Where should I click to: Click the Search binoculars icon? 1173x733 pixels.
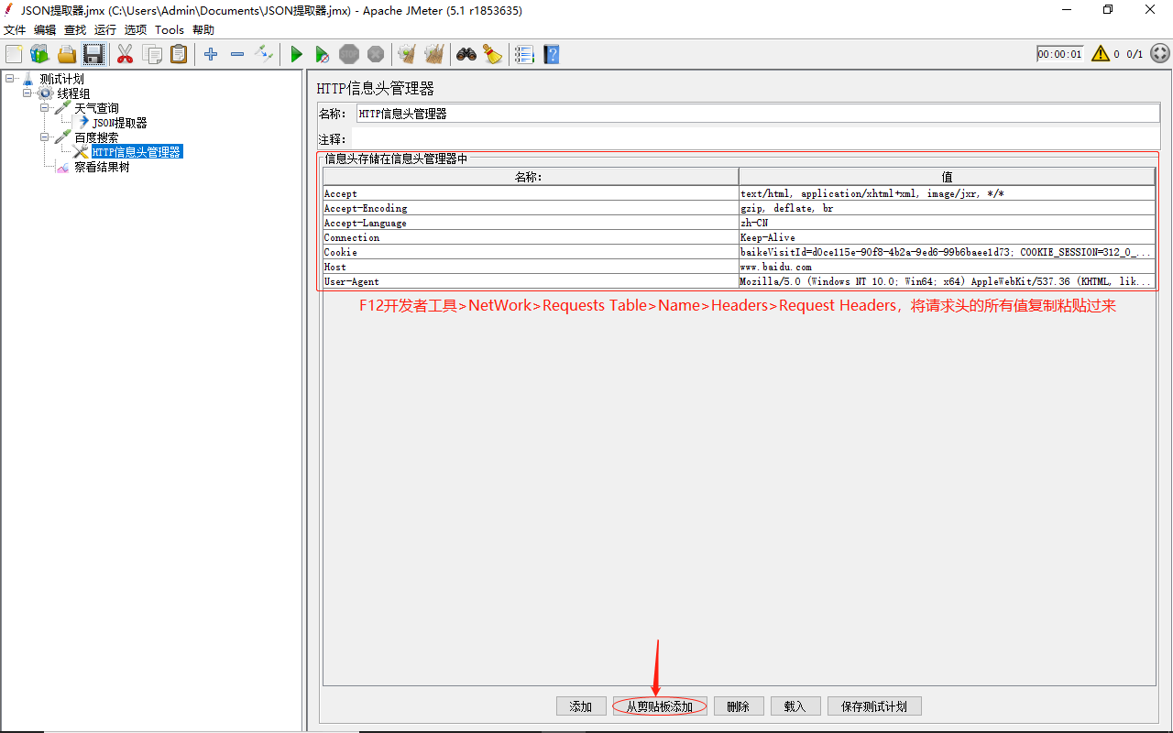coord(466,54)
